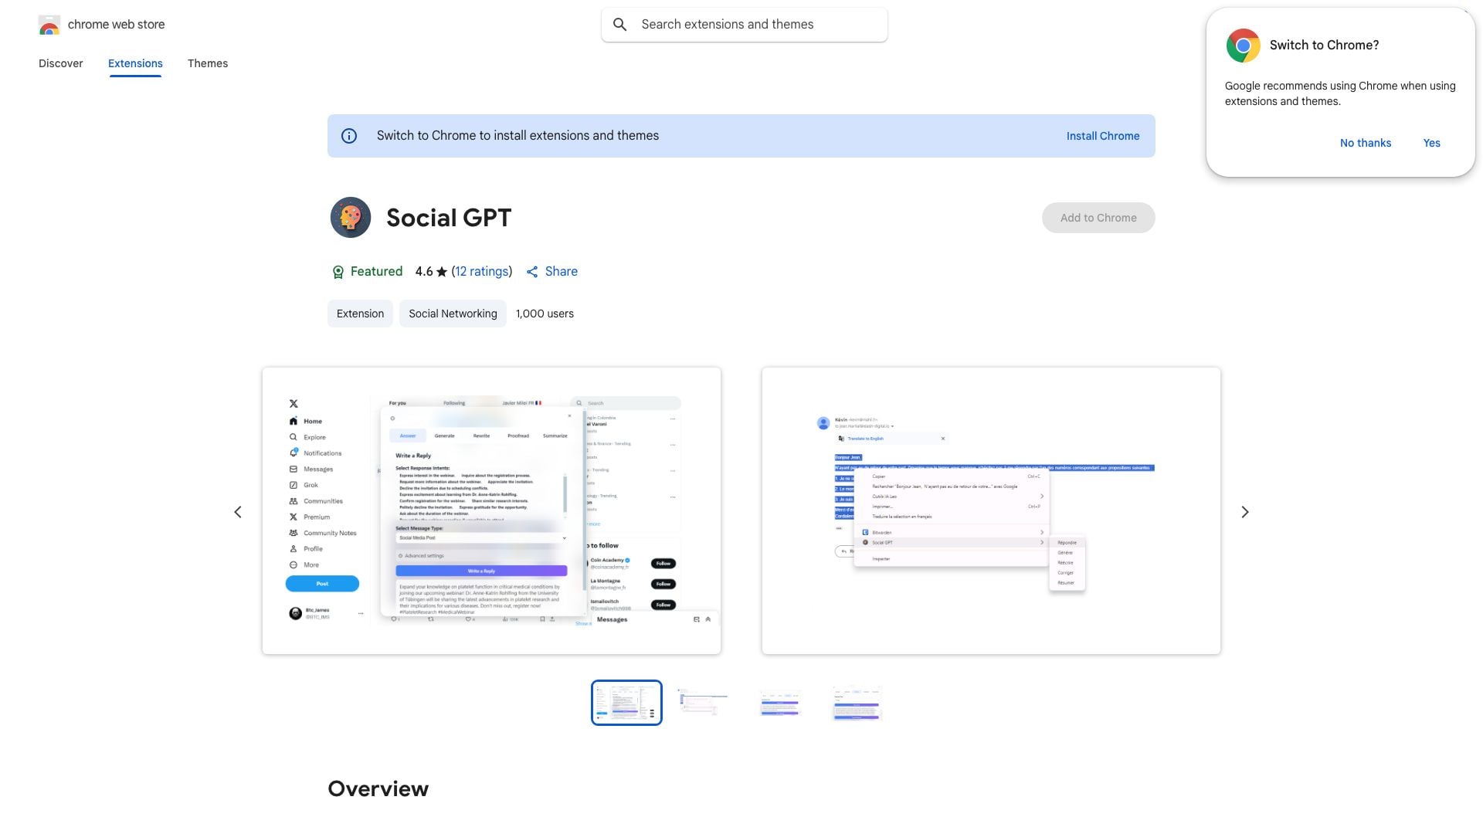This screenshot has width=1483, height=834.
Task: Select the fourth screenshot thumbnail
Action: click(857, 703)
